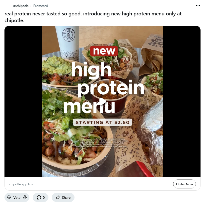Click the Vote label between the arrows

coord(17,197)
